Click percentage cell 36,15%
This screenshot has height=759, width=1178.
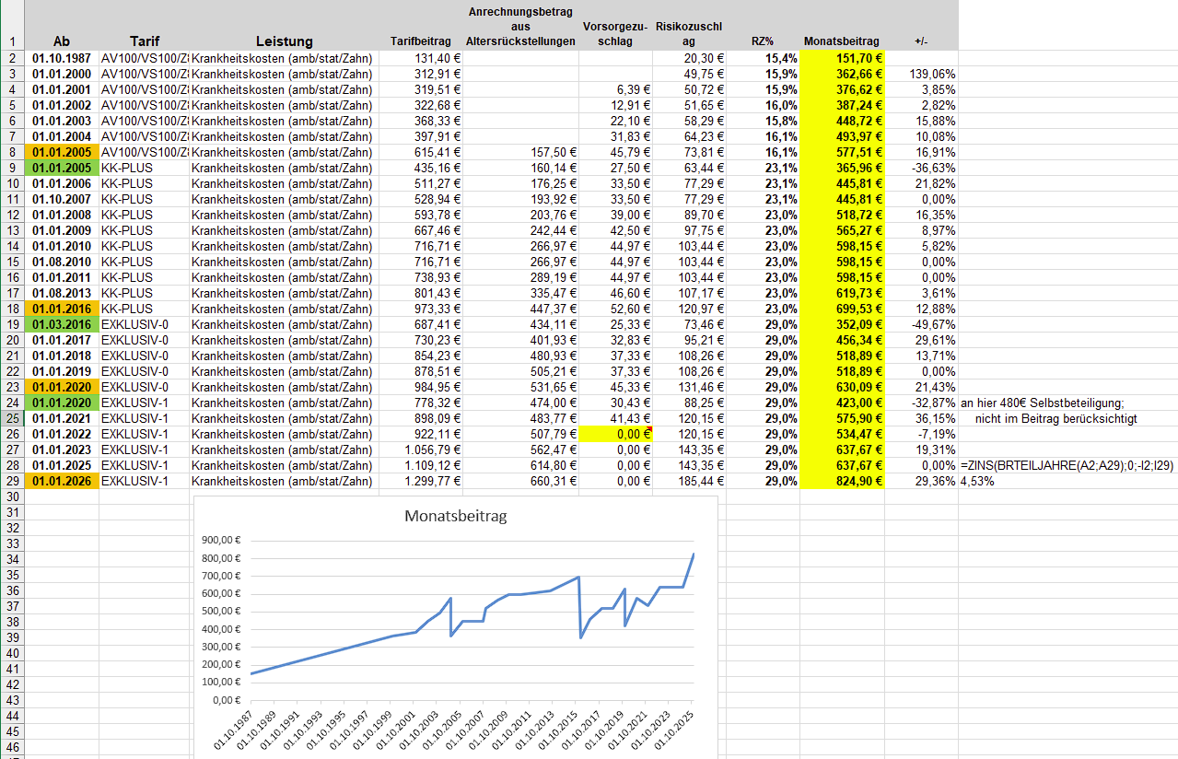pos(921,418)
